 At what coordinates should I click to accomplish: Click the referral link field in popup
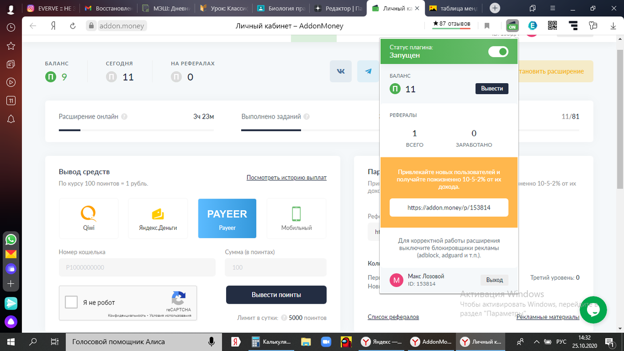tap(449, 207)
